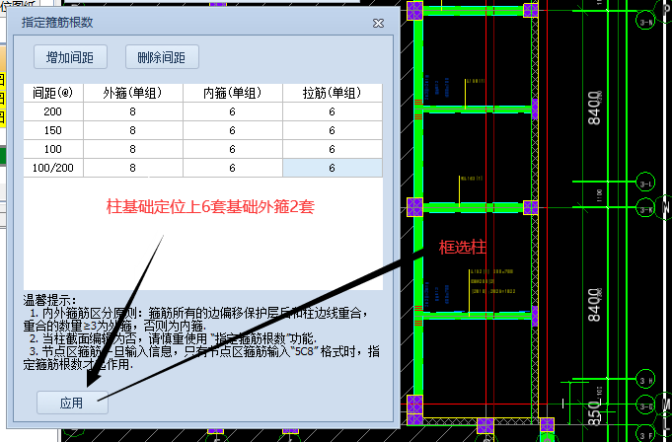The height and width of the screenshot is (442, 672).
Task: Edit 内箍 value in the 100/200 row
Action: click(233, 168)
